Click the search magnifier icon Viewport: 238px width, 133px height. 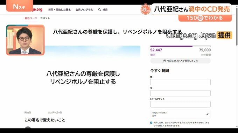[99, 10]
